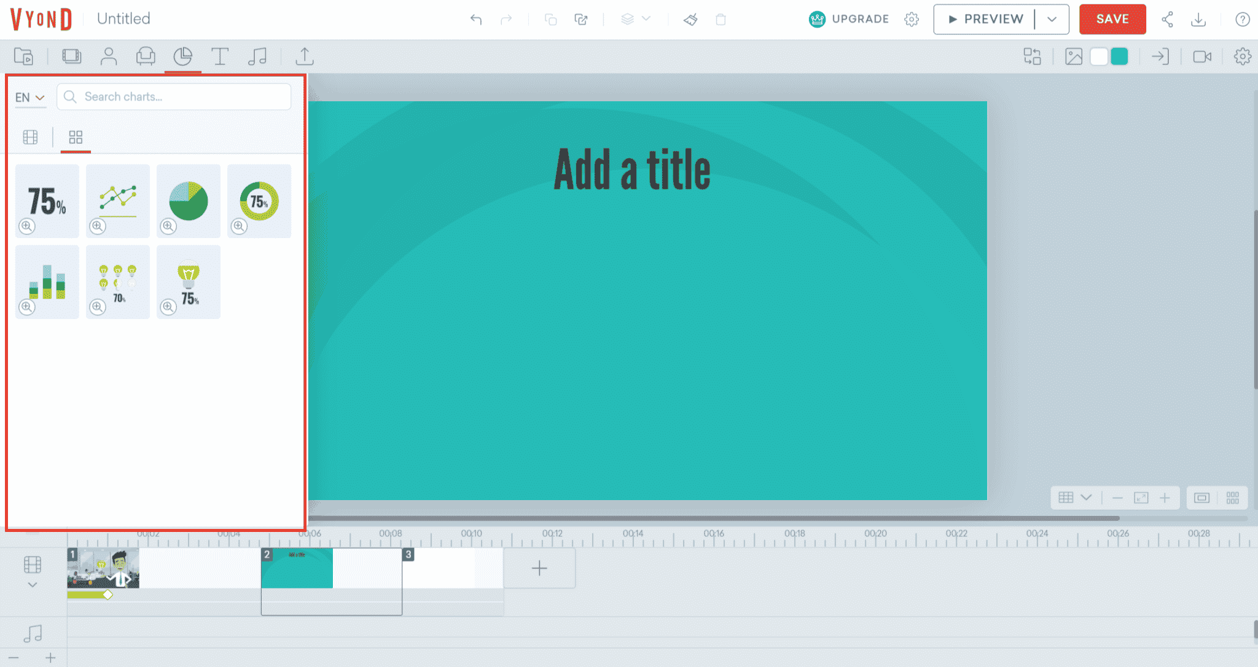
Task: Click the Upload asset icon
Action: [x=305, y=56]
